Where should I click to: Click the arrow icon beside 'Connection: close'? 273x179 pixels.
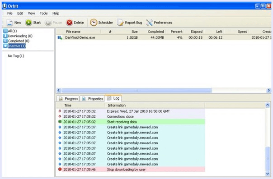click(60, 116)
